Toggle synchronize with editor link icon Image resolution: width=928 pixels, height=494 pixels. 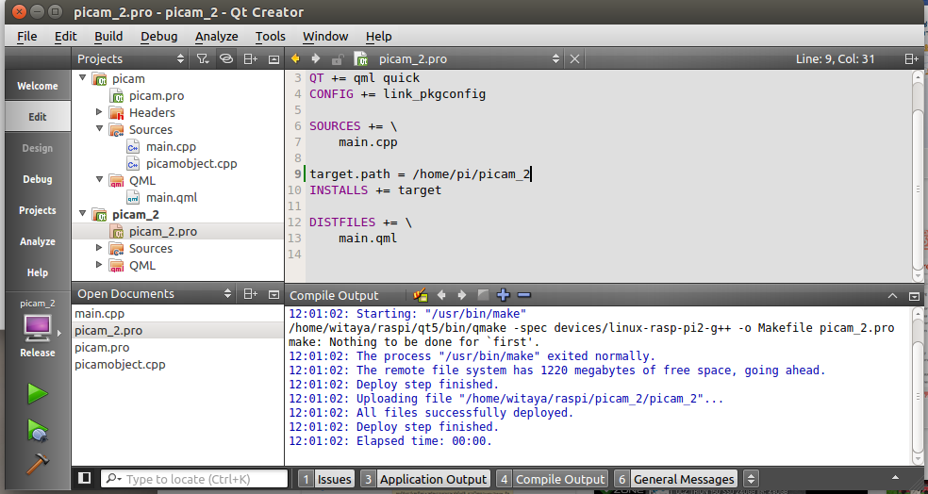click(x=226, y=58)
